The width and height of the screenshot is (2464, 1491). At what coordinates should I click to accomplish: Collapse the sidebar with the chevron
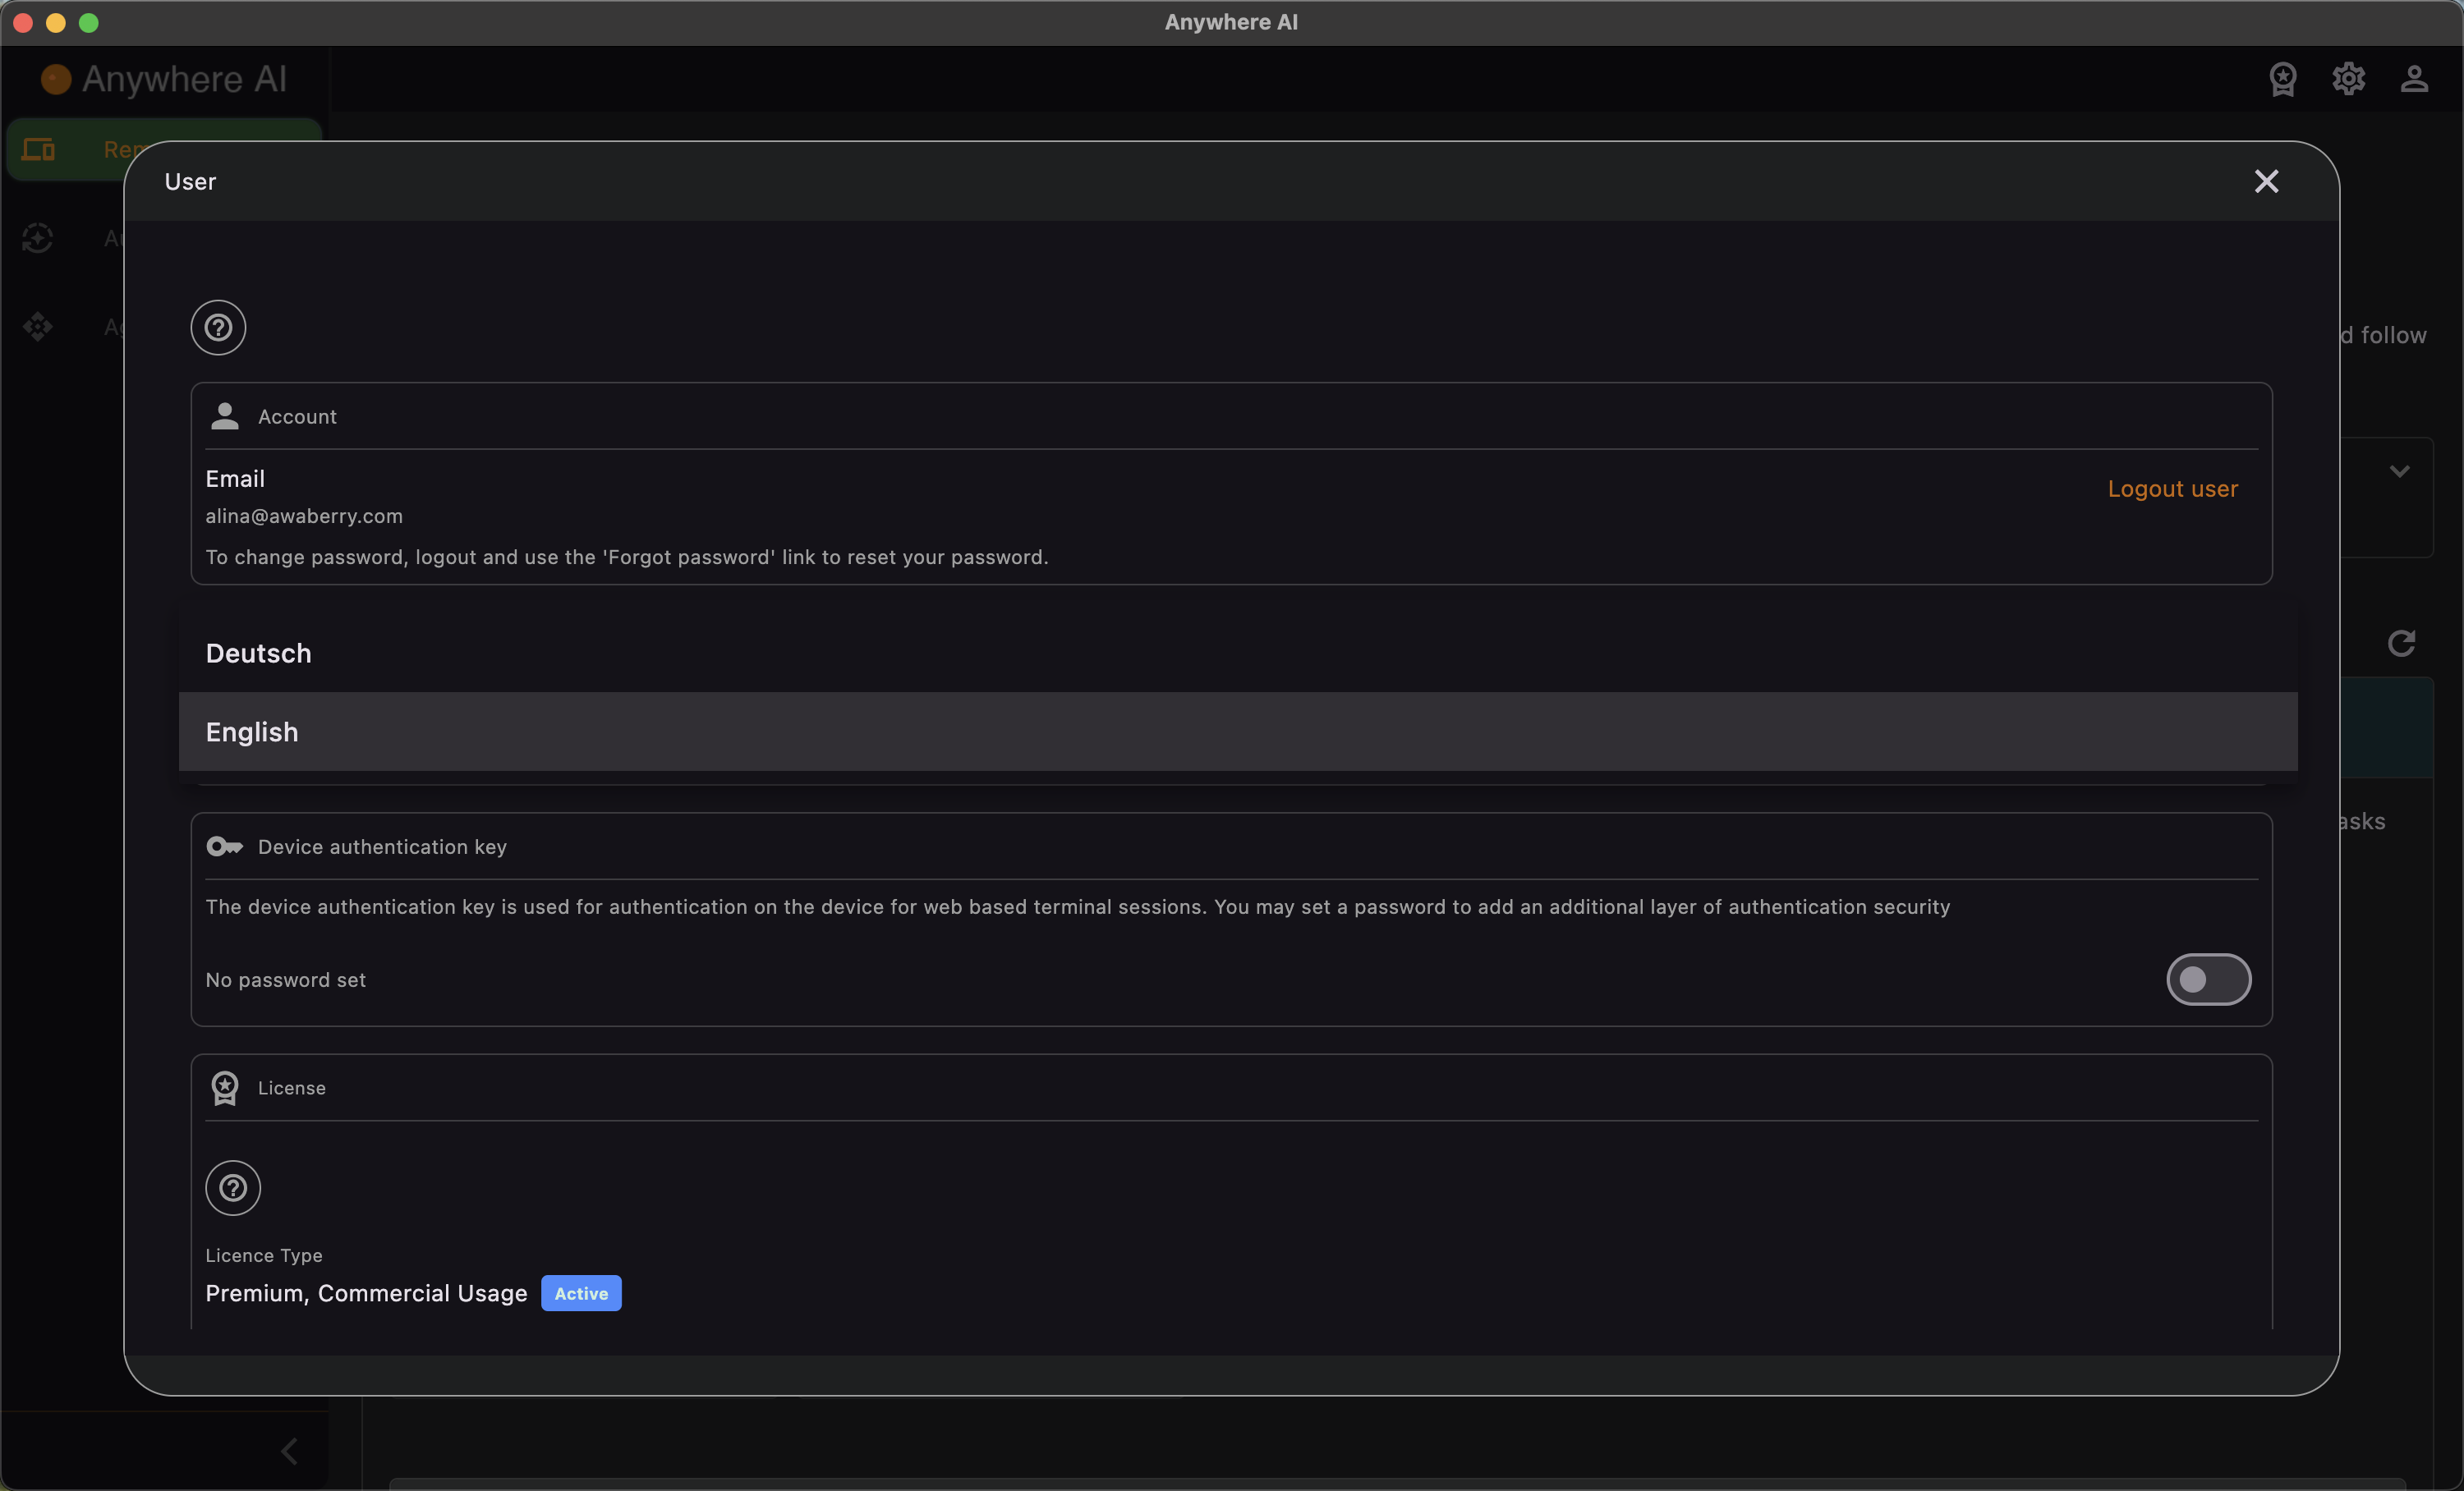coord(289,1451)
